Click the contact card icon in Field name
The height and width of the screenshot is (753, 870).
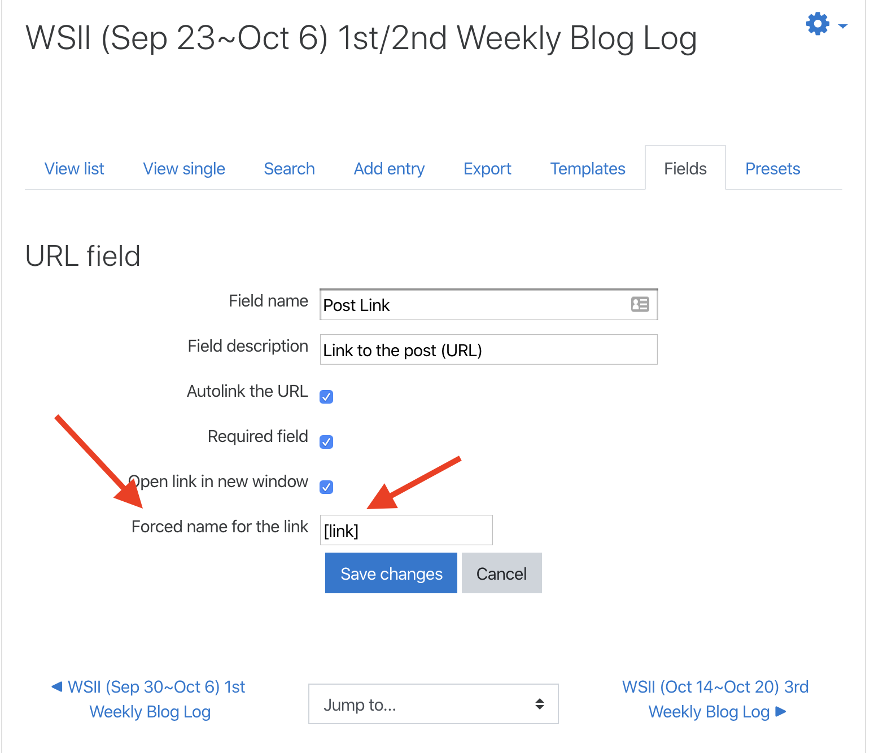[640, 304]
